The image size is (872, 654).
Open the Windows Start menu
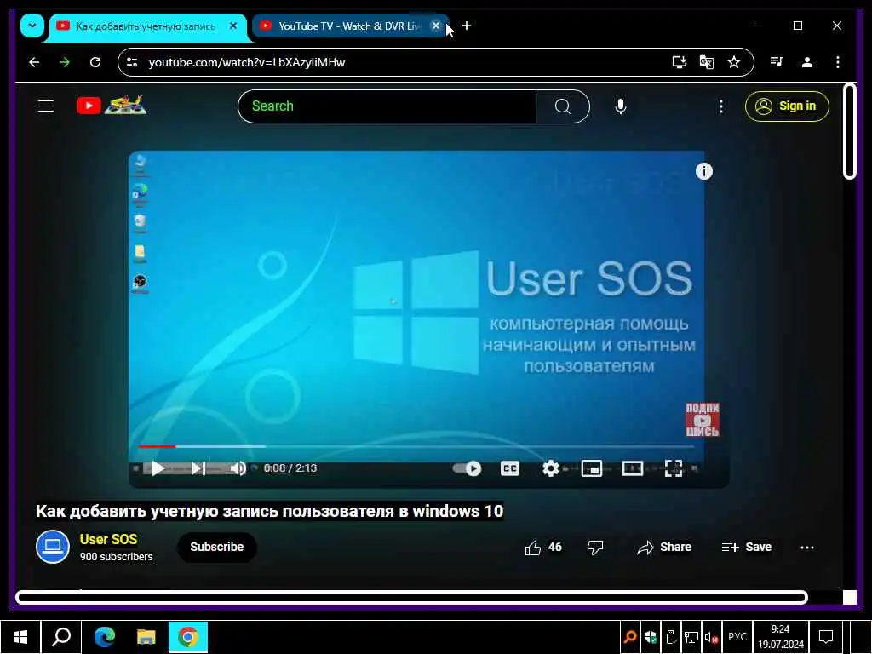20,637
